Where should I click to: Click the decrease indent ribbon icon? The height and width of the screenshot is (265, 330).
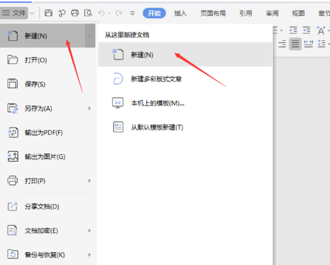pos(293,30)
